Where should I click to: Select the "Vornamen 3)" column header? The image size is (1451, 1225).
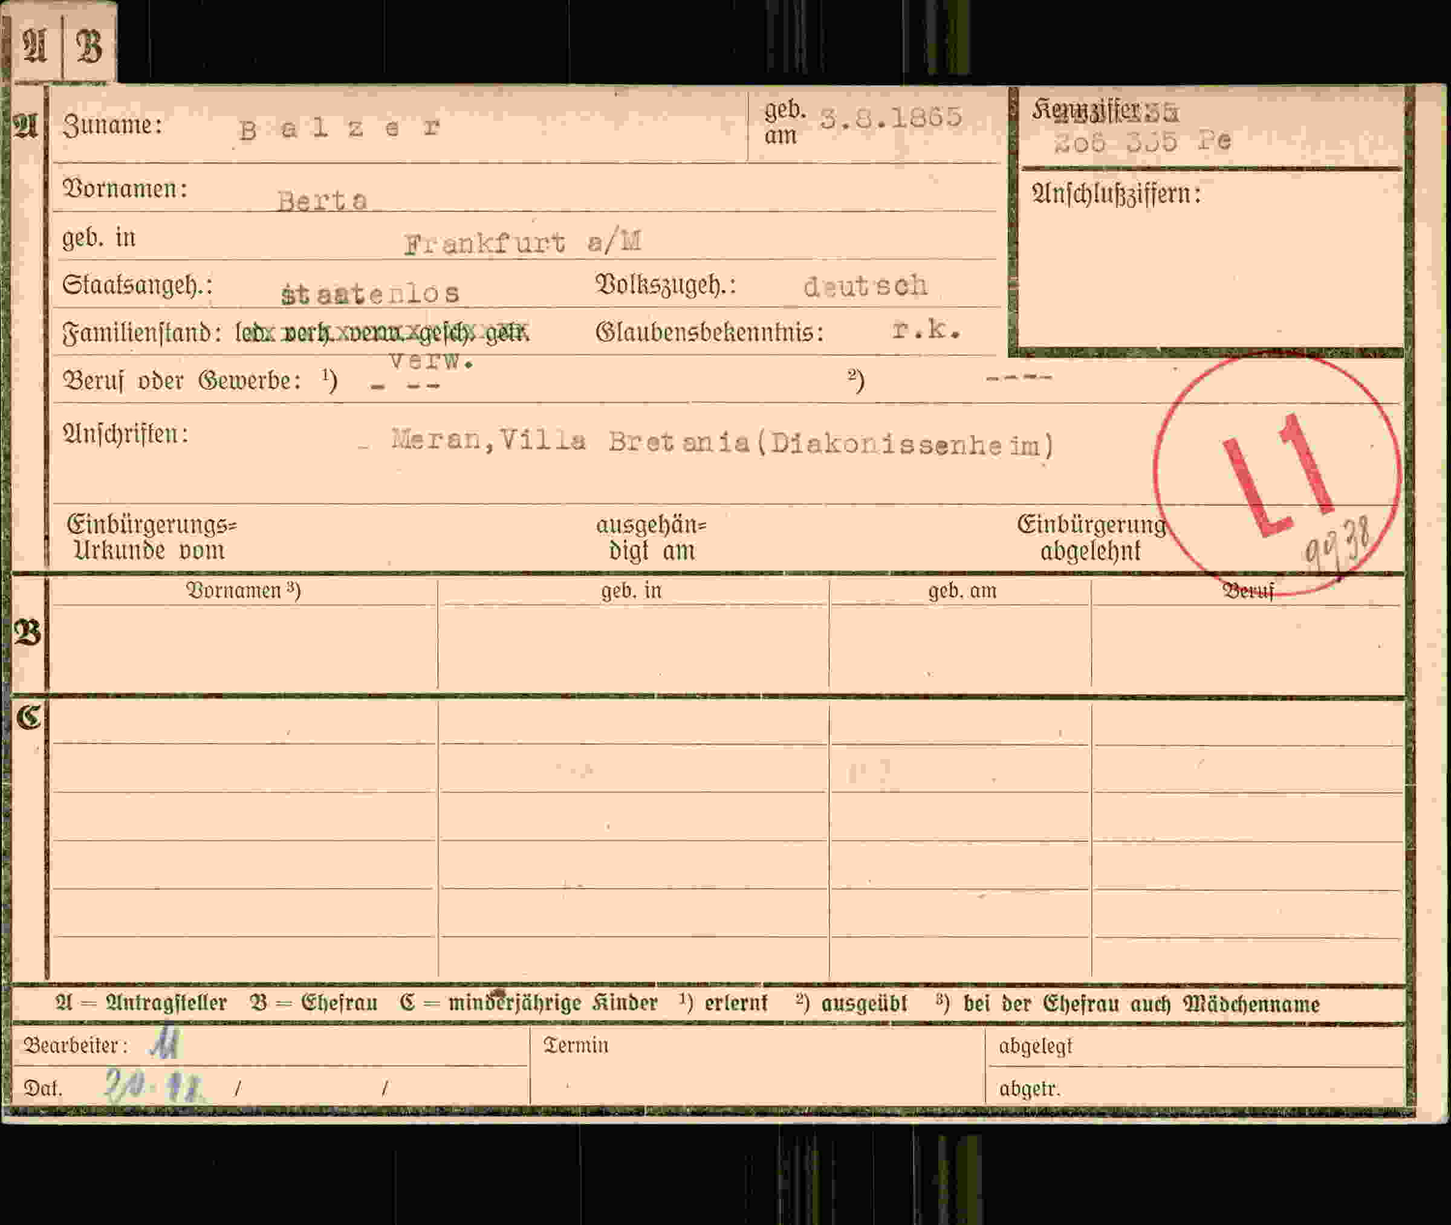tap(243, 590)
